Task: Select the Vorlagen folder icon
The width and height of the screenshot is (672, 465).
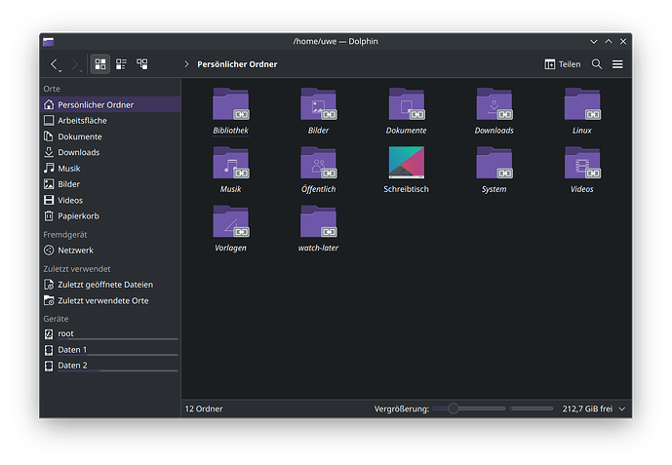Action: click(x=230, y=221)
